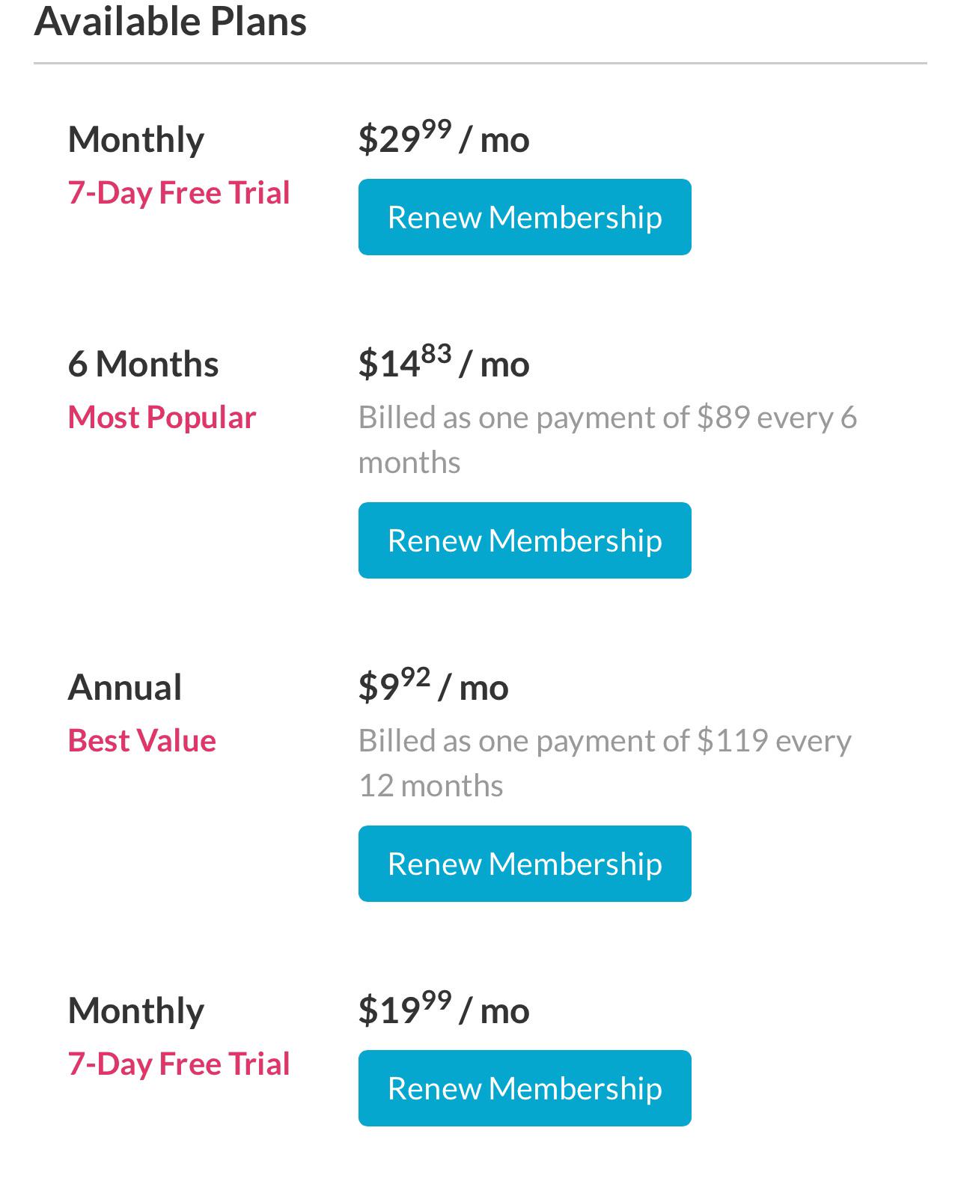This screenshot has width=961, height=1202.
Task: Click the Monthly label beside $29.99 price
Action: click(135, 140)
